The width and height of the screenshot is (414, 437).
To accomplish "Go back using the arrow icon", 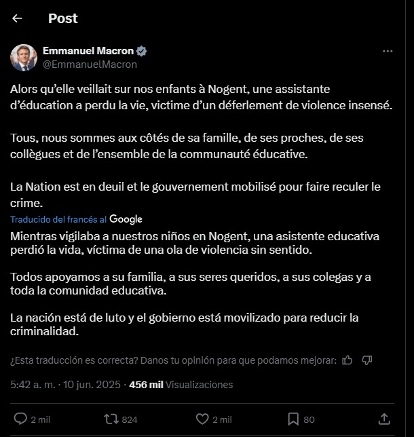I will 17,19.
